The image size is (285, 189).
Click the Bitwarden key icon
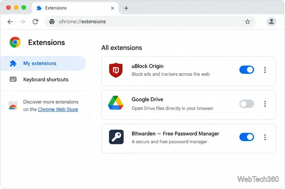[116, 137]
